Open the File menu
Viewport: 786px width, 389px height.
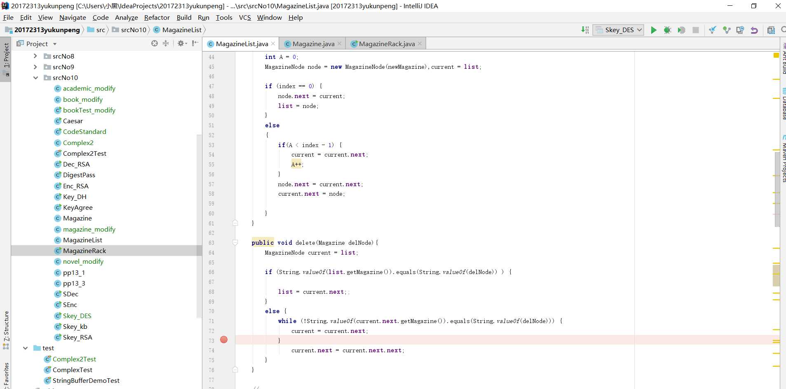click(8, 17)
